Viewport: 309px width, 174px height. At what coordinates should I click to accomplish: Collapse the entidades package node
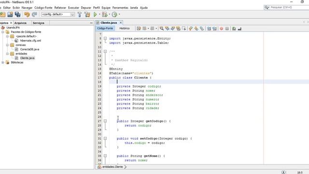pos(7,54)
